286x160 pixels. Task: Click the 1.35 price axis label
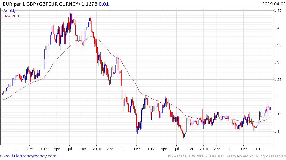click(277, 45)
